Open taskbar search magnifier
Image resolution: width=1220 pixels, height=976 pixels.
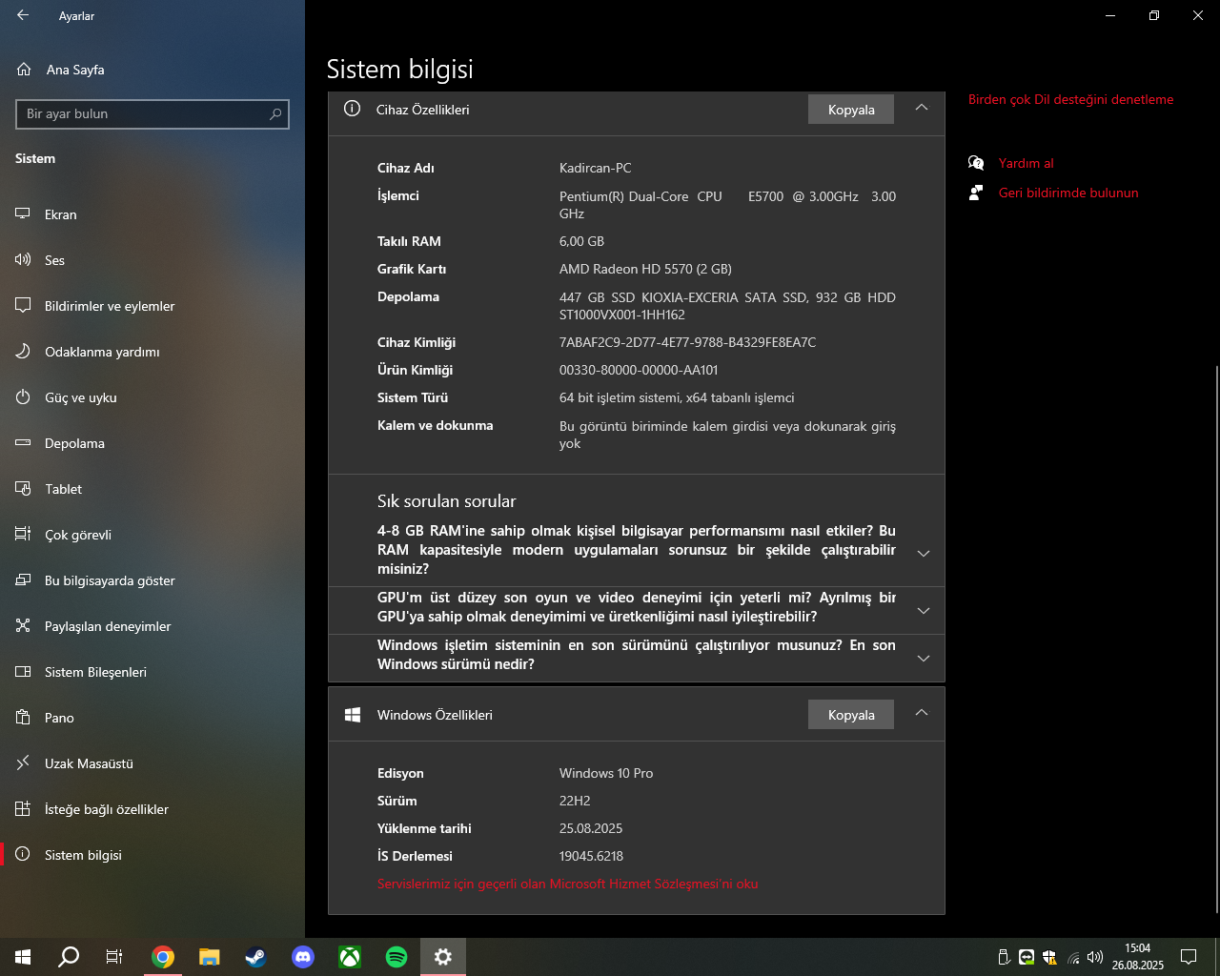point(69,957)
